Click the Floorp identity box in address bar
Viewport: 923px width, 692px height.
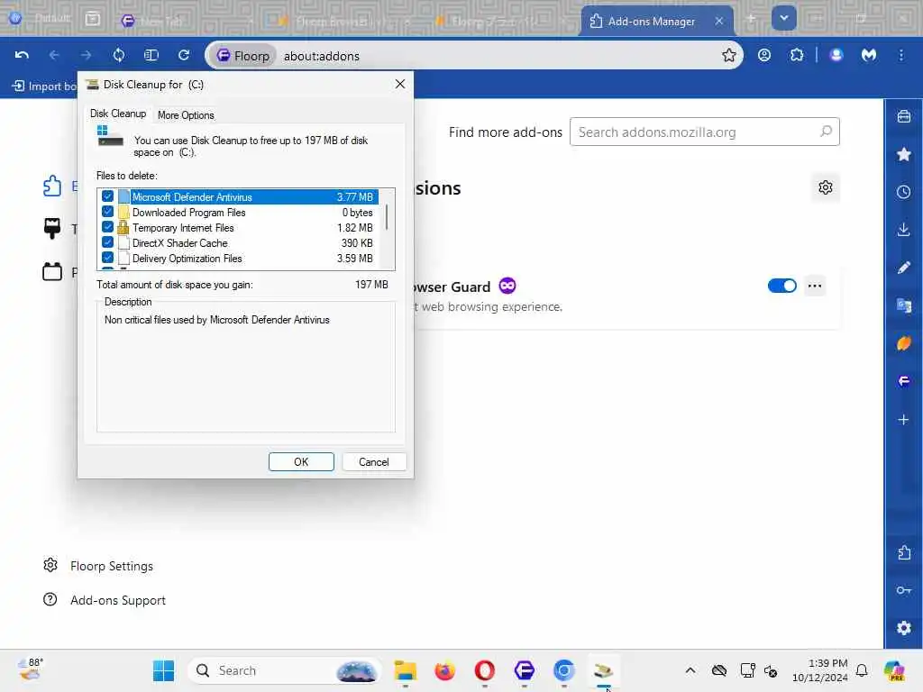tap(243, 56)
